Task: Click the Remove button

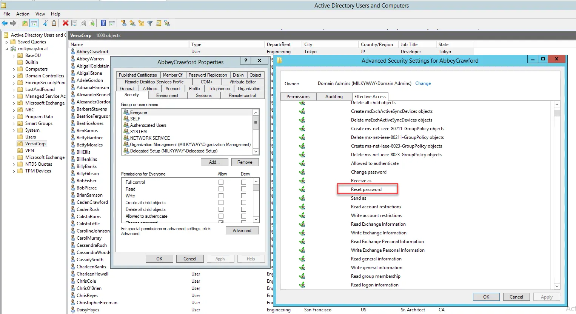Action: [x=245, y=162]
